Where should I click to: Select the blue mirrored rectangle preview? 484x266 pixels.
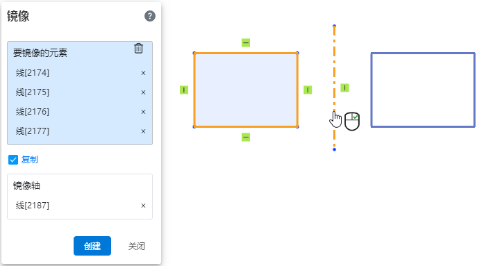tap(423, 90)
